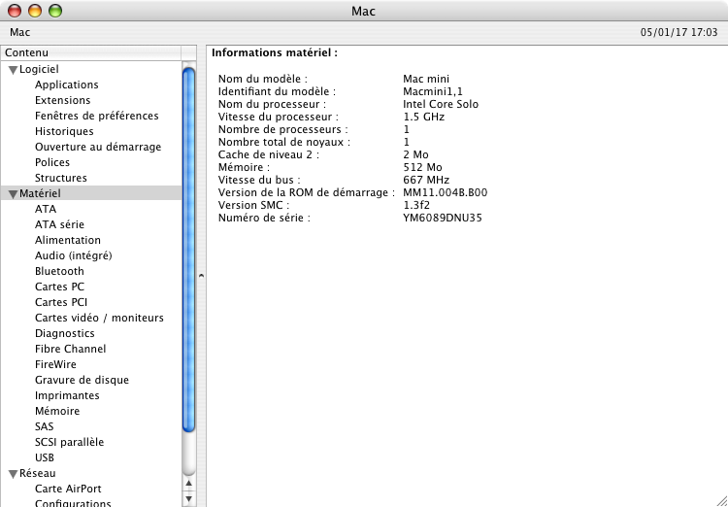The image size is (728, 507).
Task: Show the Mémoire hardware details
Action: point(57,411)
